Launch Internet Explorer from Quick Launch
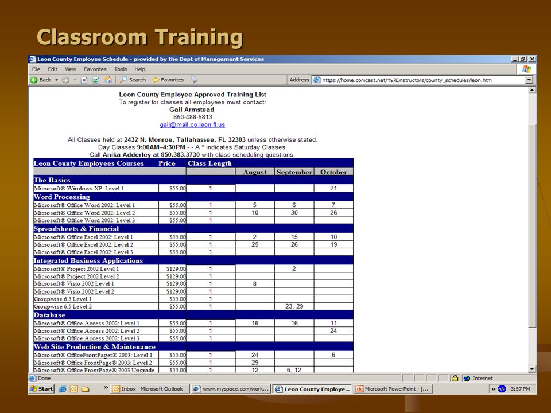Screen dimensions: 551x413 point(62,389)
